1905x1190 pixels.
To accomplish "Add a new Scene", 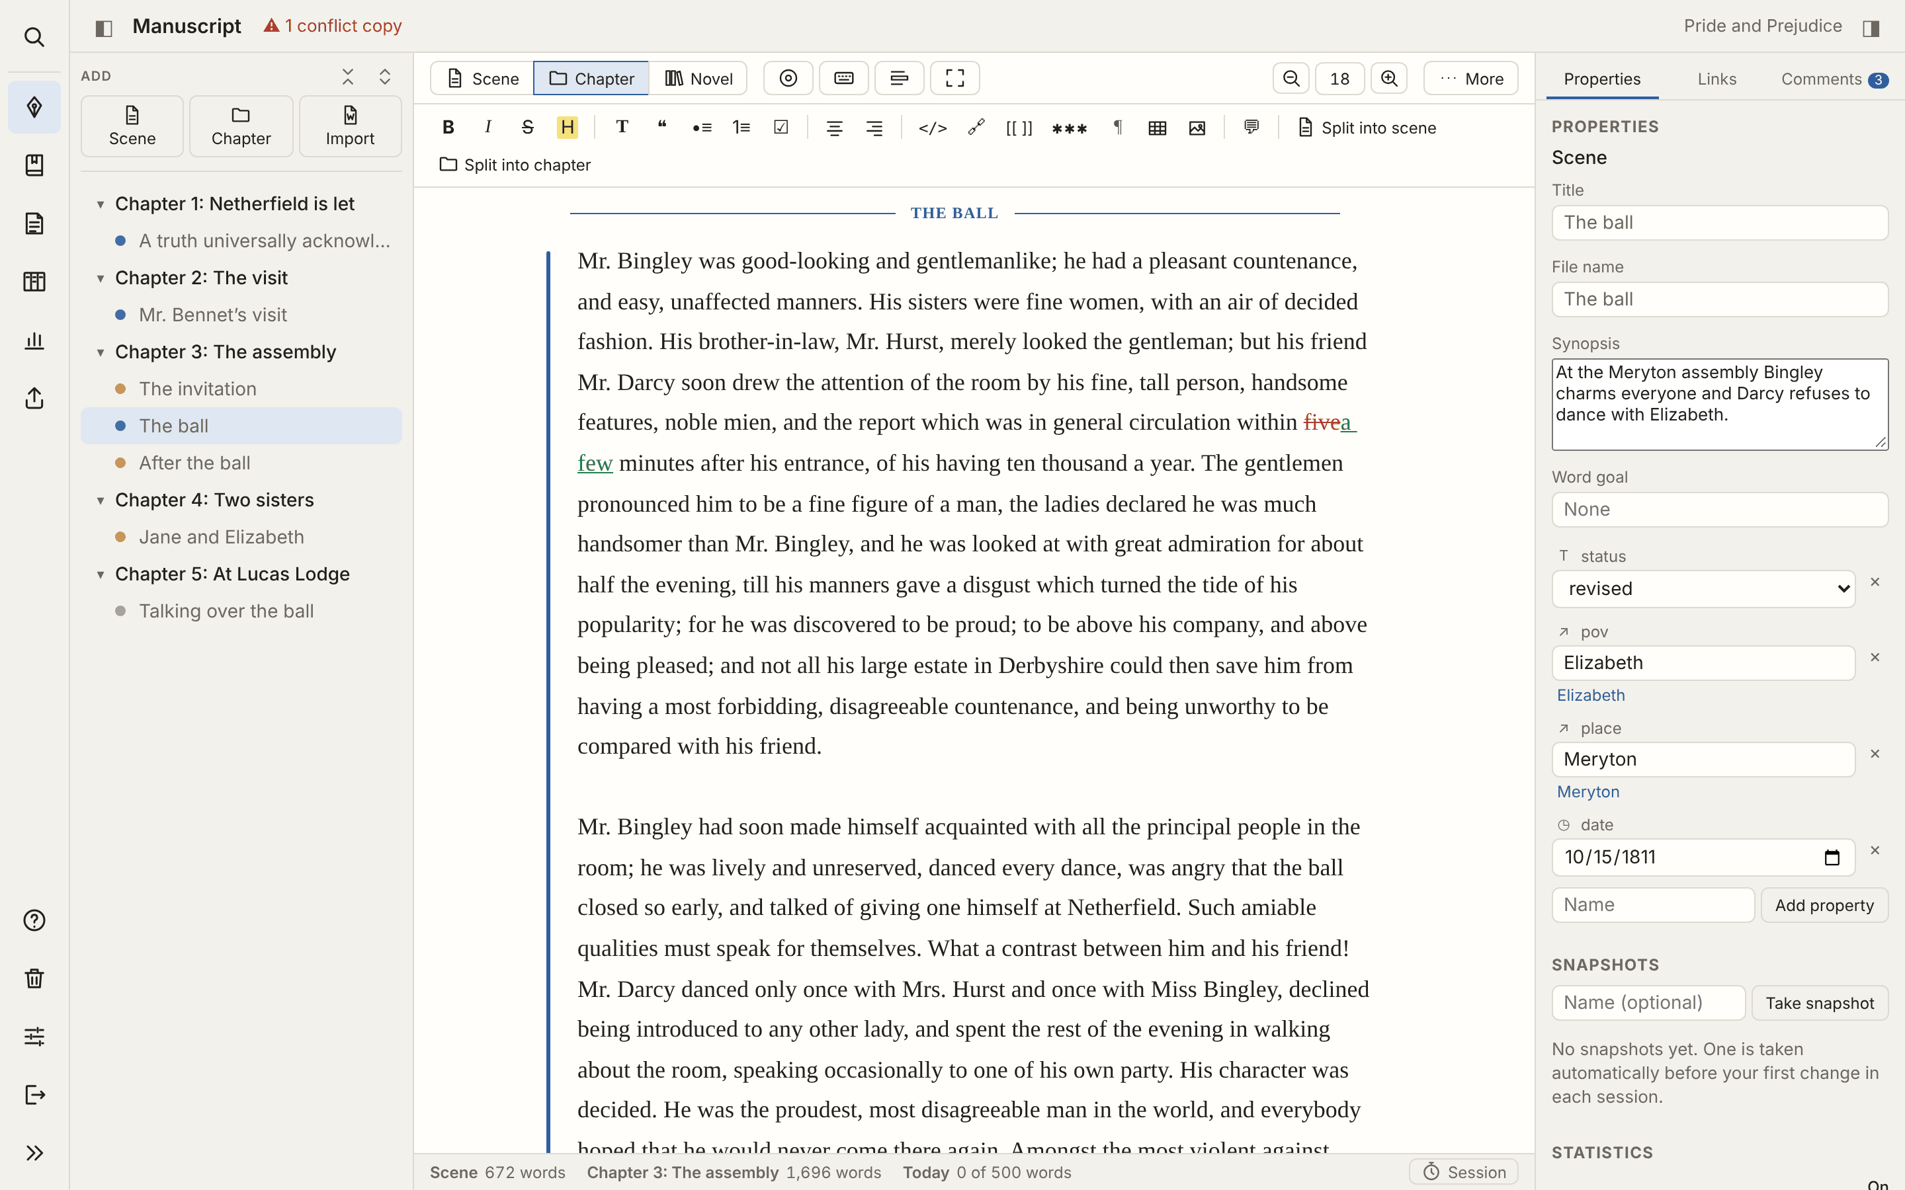I will (x=132, y=127).
